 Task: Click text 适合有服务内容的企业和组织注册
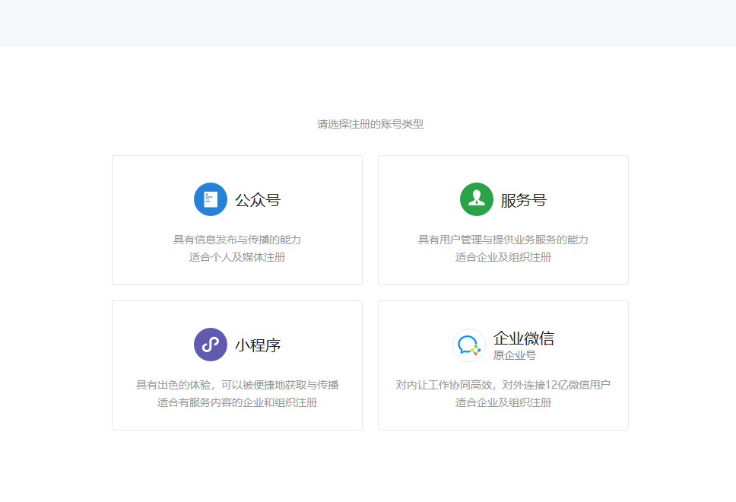[x=237, y=401]
